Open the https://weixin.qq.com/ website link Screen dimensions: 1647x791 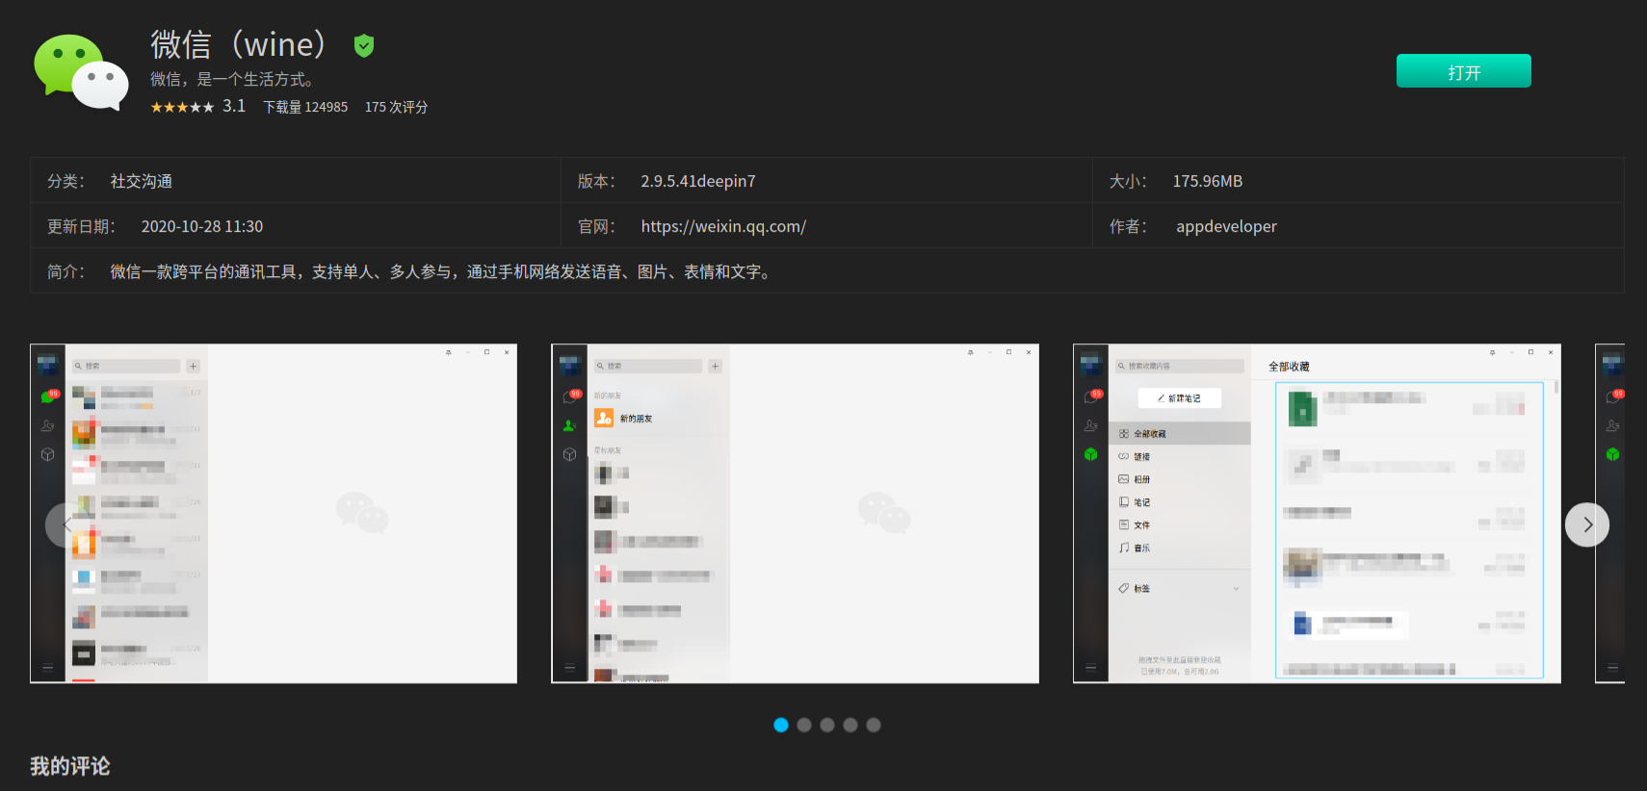(723, 226)
